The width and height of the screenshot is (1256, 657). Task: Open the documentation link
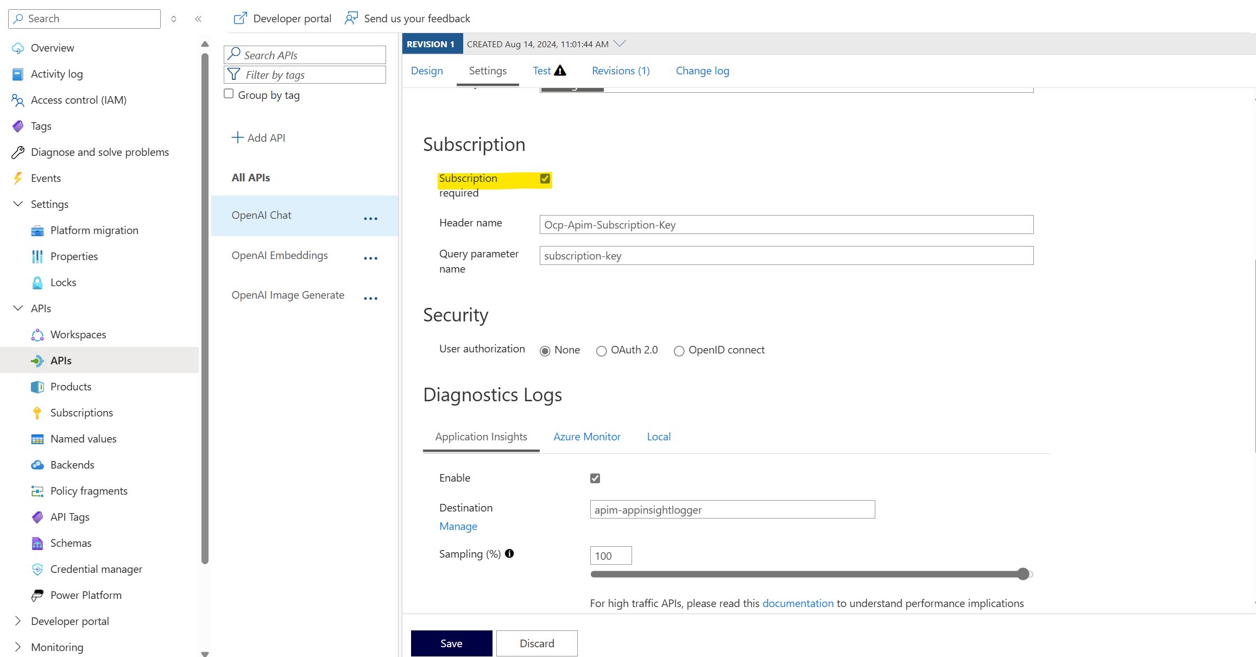click(798, 603)
